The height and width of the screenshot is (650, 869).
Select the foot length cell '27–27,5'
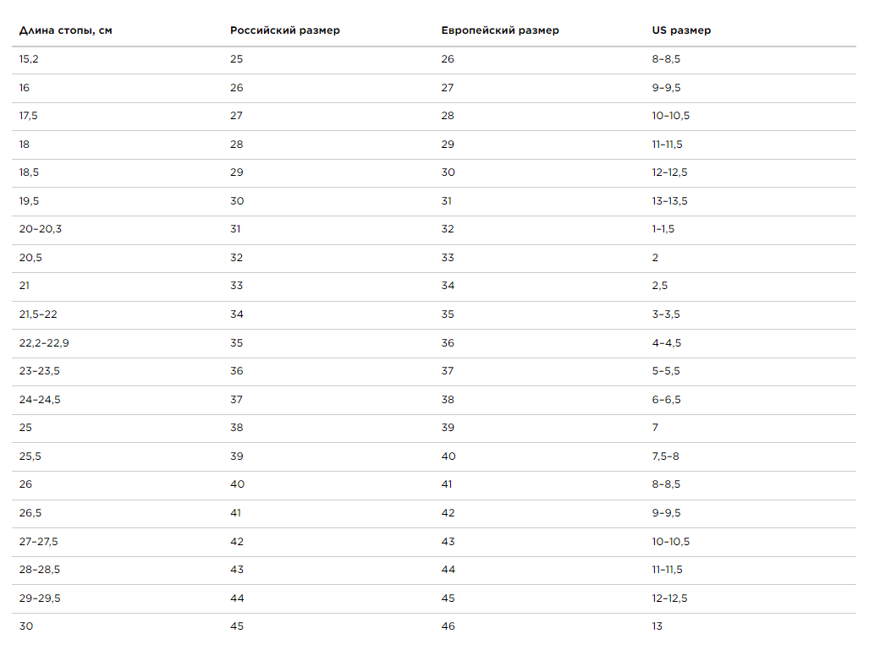point(38,542)
